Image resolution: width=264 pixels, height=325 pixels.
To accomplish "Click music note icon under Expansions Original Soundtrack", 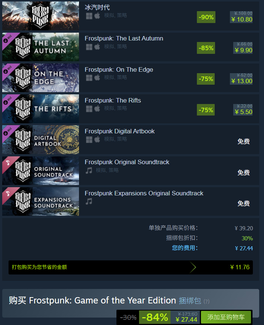I will [89, 201].
